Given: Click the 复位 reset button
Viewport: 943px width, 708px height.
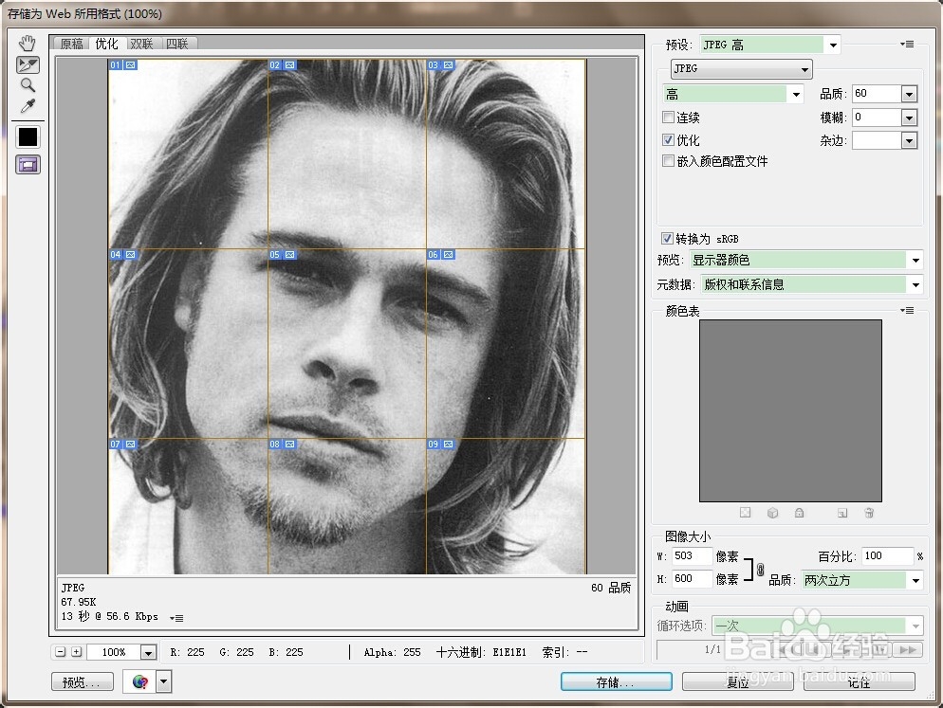Looking at the screenshot, I should point(738,682).
